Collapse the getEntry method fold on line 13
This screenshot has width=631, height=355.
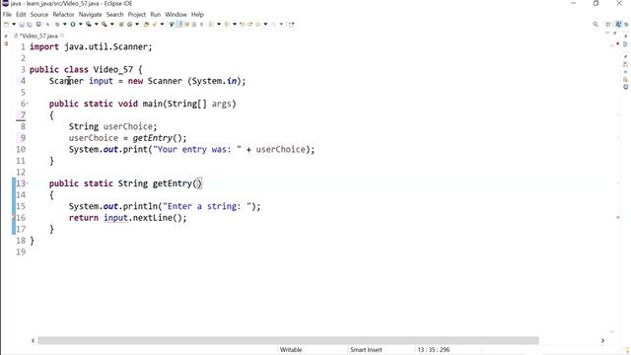[x=28, y=183]
